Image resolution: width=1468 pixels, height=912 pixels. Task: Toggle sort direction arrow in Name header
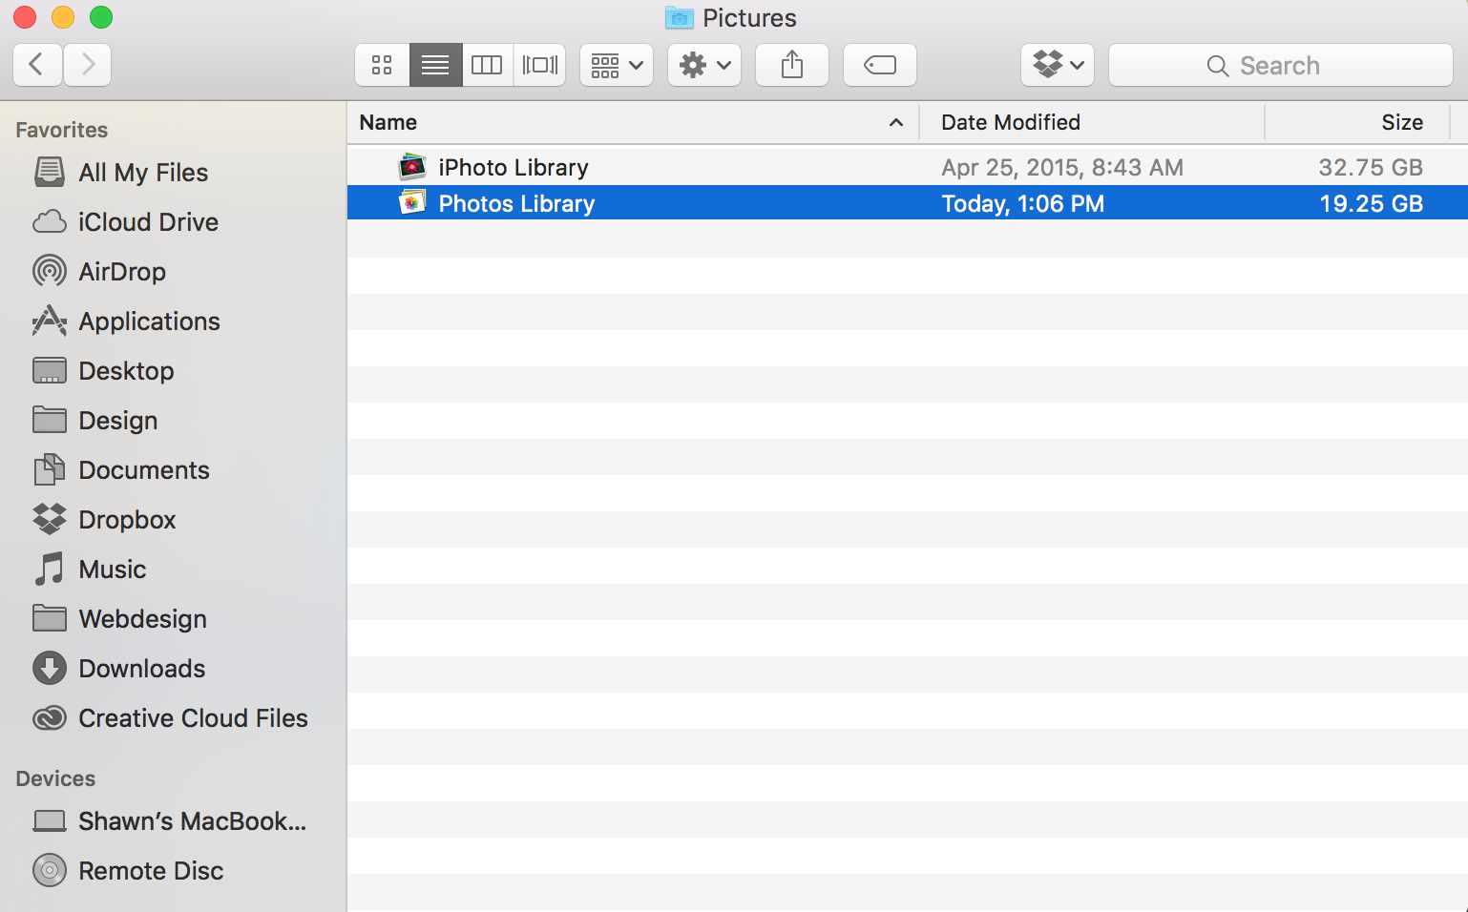pos(896,122)
